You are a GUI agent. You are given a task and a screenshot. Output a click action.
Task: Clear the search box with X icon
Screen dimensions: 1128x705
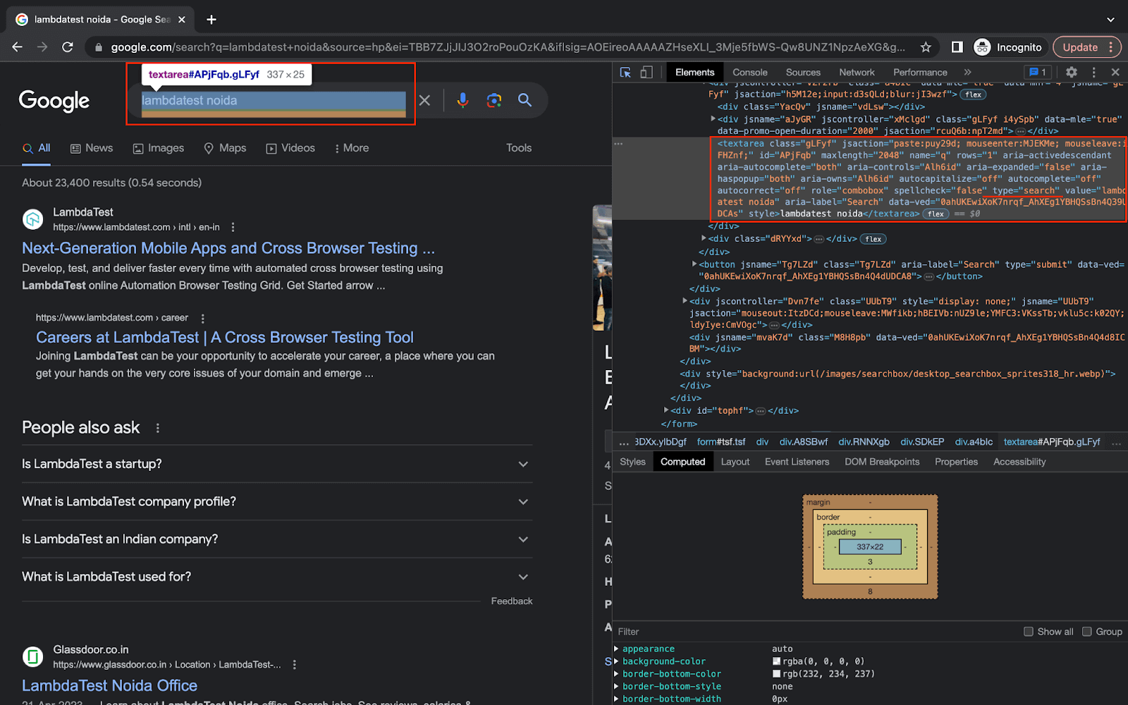[x=424, y=101]
